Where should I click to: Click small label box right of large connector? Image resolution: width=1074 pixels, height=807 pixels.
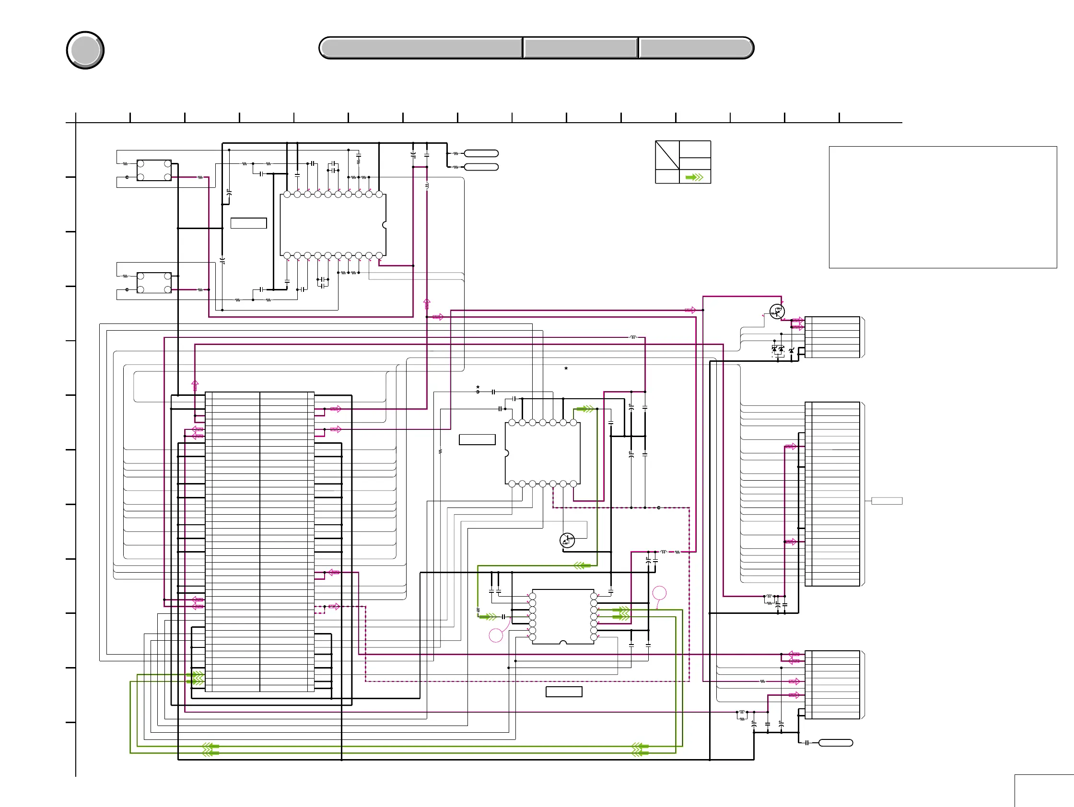tap(887, 501)
